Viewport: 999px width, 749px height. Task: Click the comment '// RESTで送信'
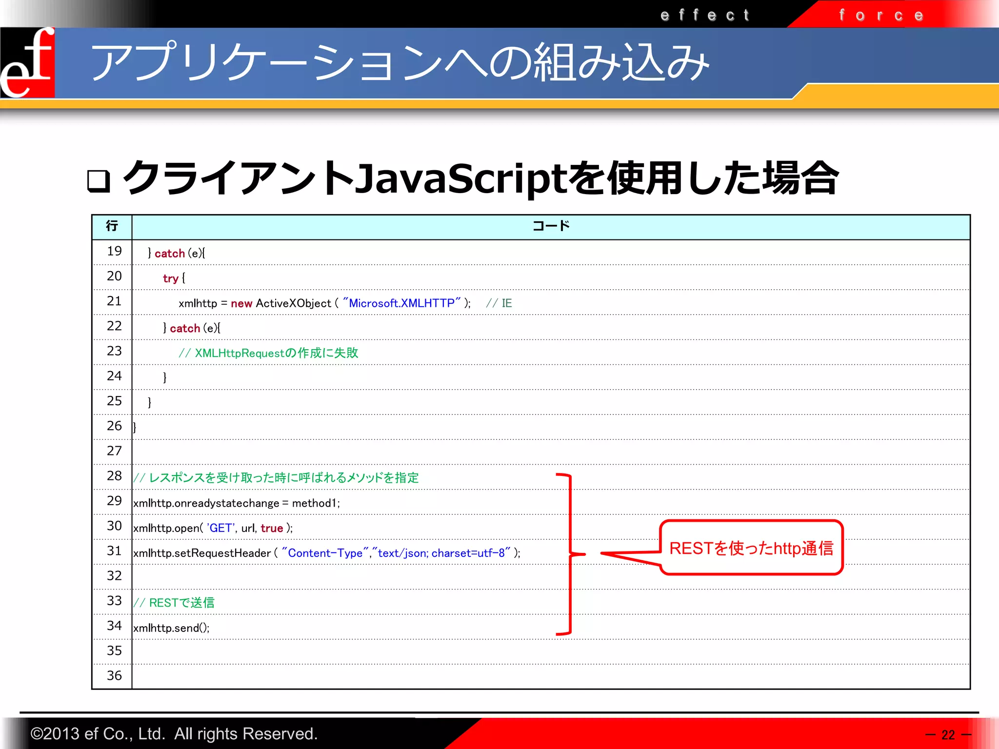tap(174, 603)
